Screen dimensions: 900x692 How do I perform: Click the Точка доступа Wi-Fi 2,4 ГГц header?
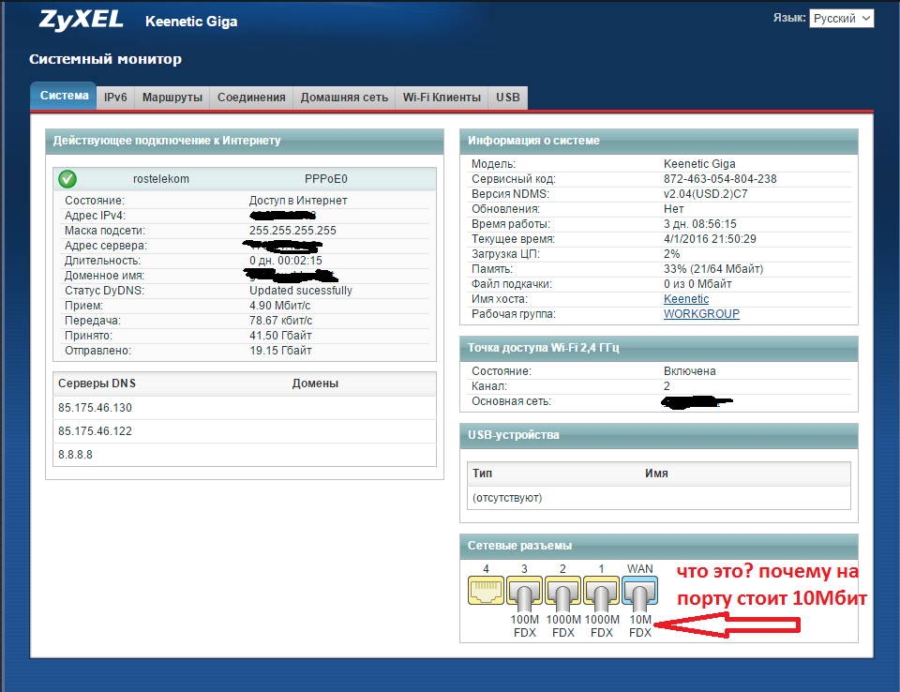pos(659,349)
